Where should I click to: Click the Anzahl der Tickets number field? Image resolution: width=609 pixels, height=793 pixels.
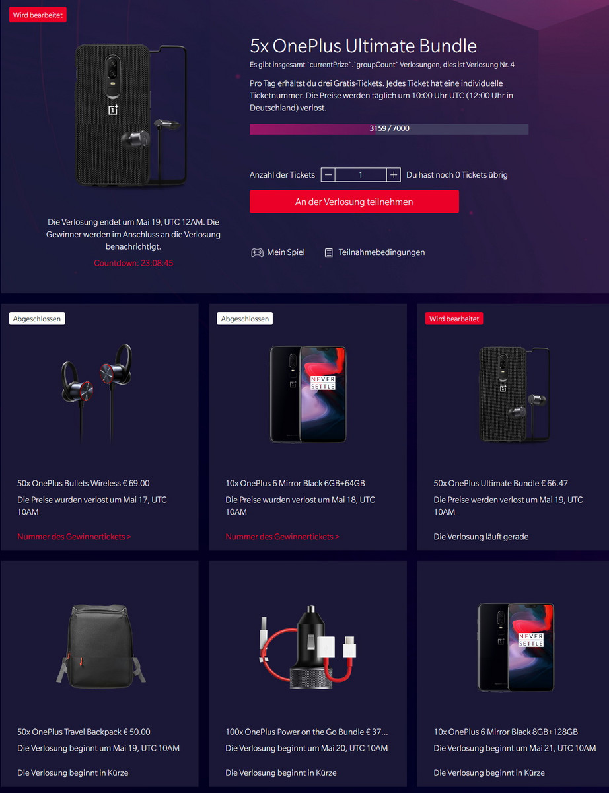(x=361, y=175)
